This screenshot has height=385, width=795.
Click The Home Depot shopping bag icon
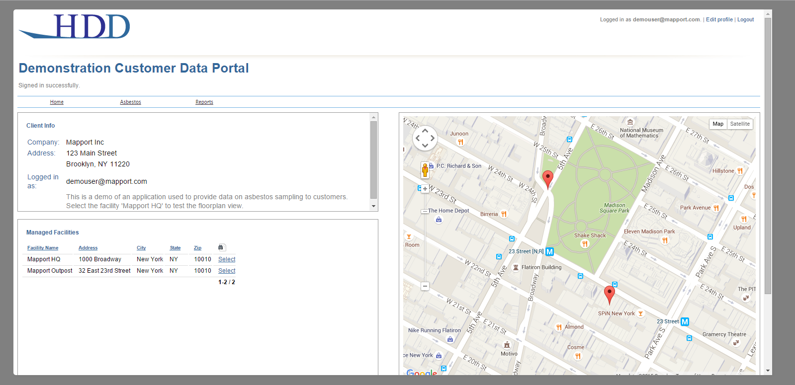pyautogui.click(x=439, y=220)
